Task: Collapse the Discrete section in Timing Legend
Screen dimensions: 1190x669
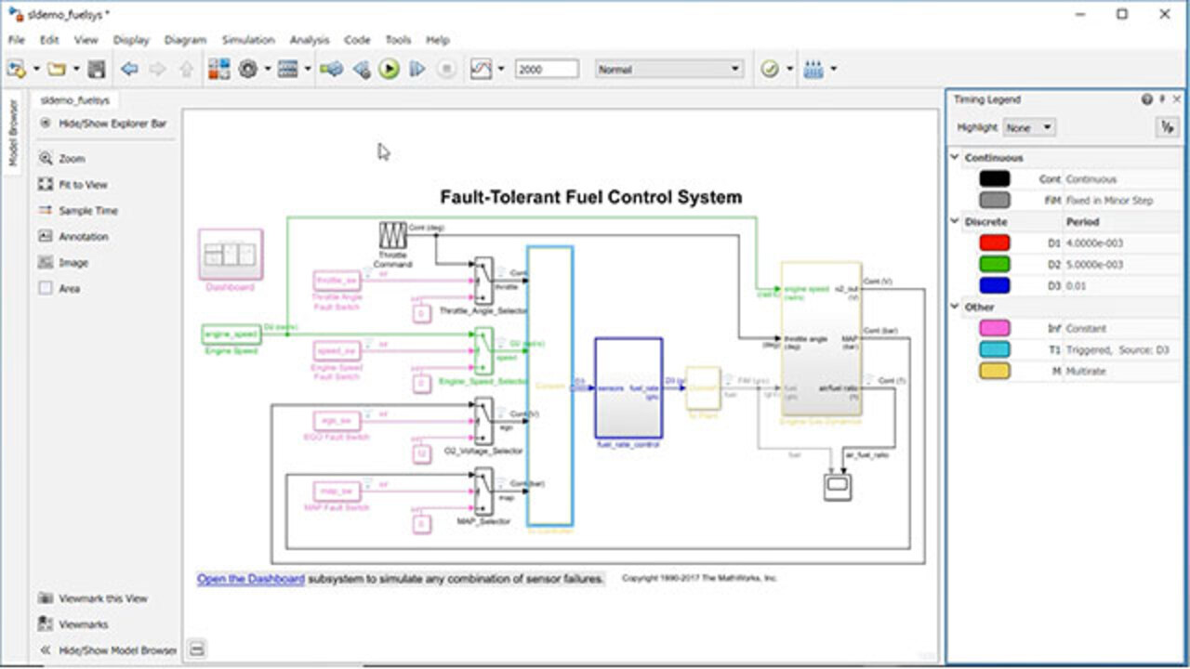Action: (955, 222)
